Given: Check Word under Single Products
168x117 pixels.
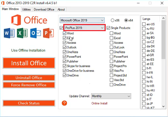Looking at the screenshot, I should click(x=111, y=33).
